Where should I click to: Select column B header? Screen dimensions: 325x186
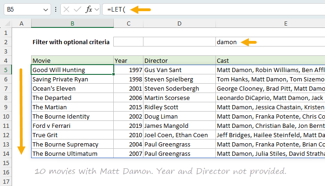(x=72, y=23)
